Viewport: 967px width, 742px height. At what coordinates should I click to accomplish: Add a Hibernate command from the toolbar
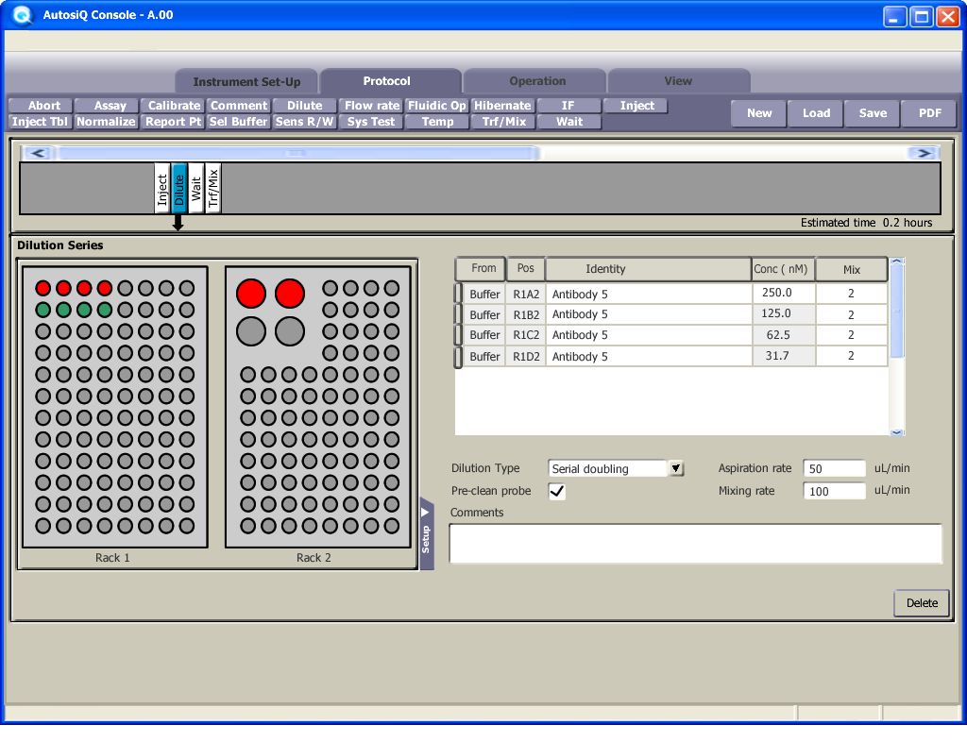pyautogui.click(x=502, y=106)
